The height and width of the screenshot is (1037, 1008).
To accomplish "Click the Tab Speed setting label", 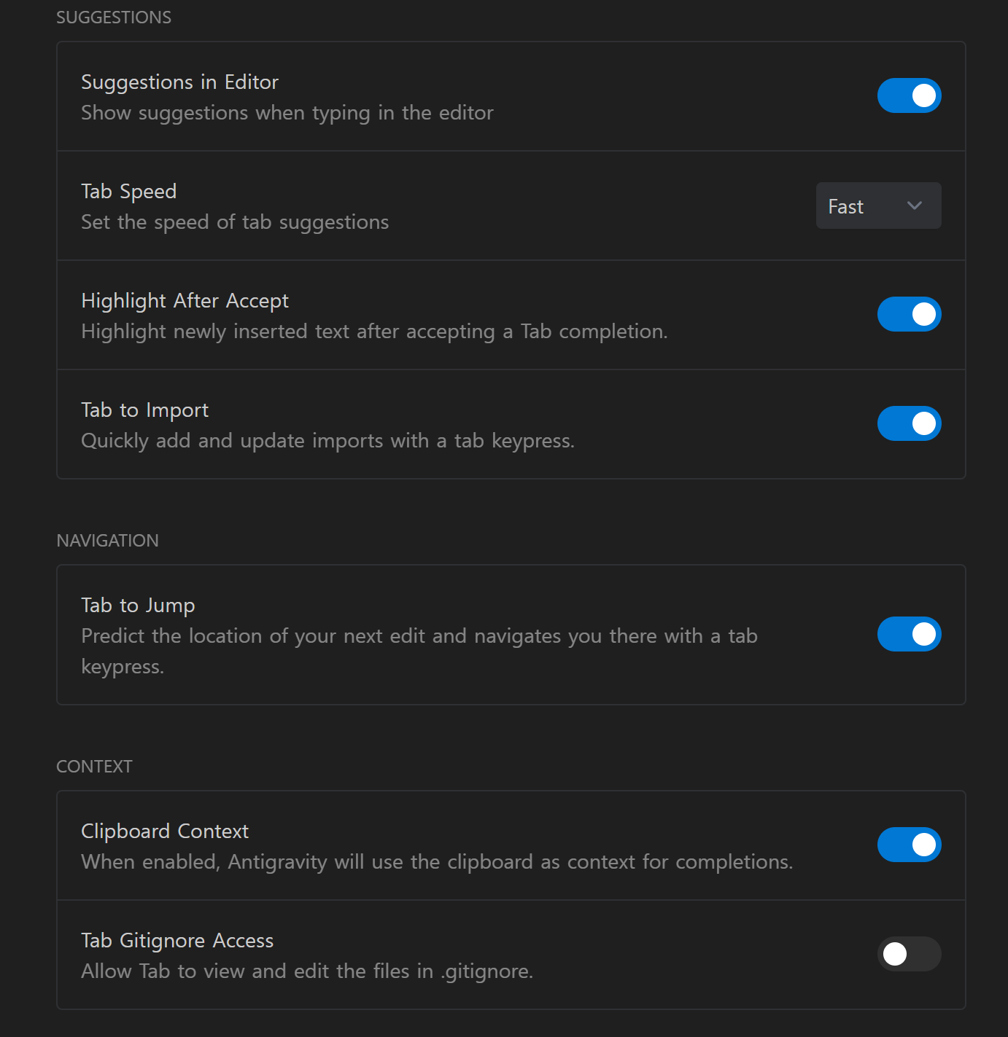I will coord(128,192).
